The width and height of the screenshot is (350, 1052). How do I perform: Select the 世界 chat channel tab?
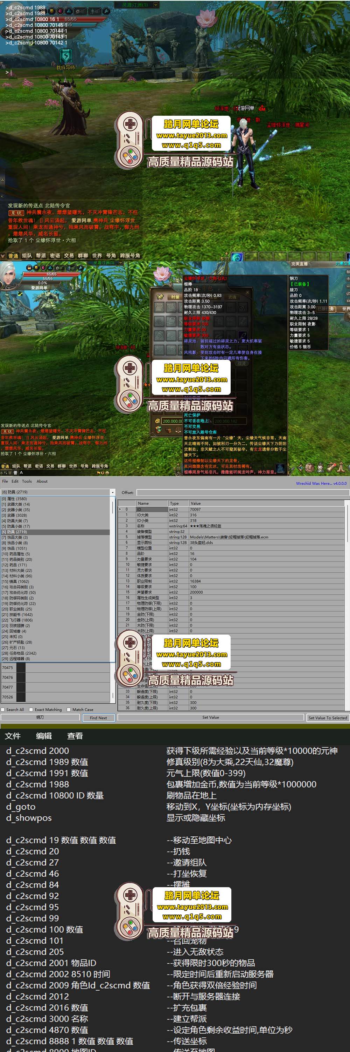97,256
